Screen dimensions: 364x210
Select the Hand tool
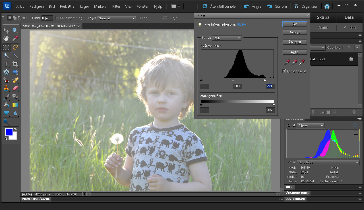[6, 39]
